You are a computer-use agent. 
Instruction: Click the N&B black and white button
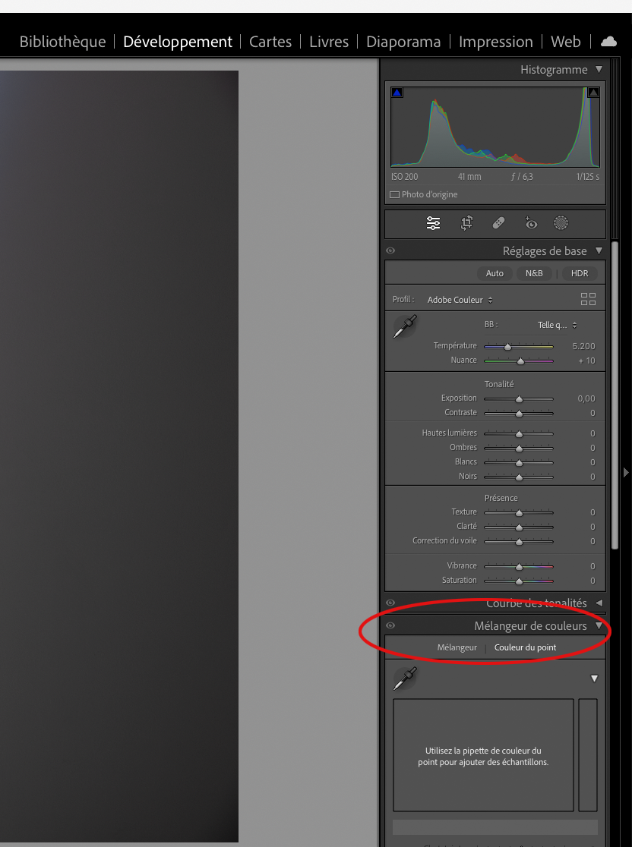534,273
